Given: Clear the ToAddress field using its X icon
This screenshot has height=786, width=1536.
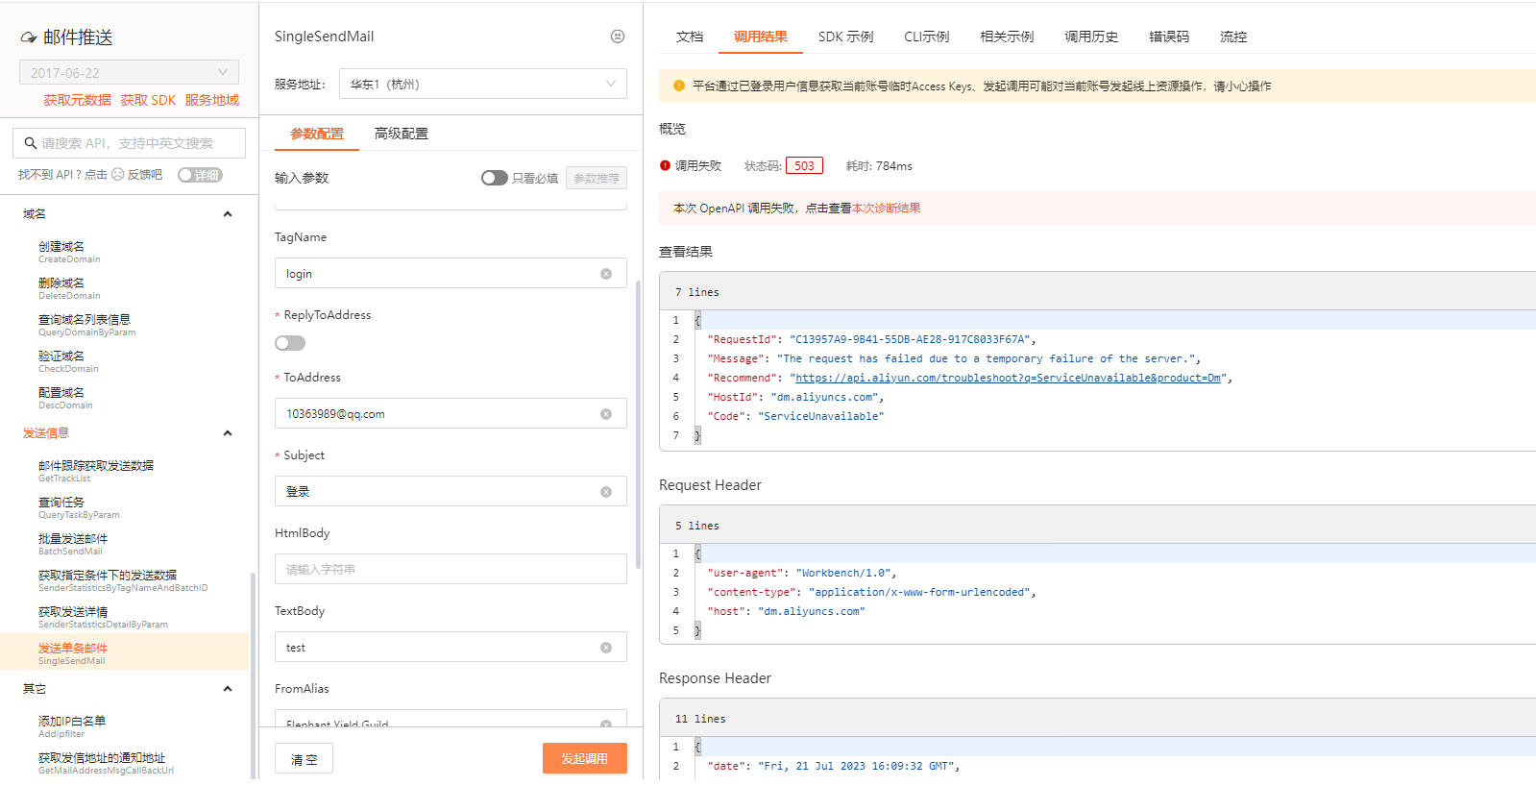Looking at the screenshot, I should pyautogui.click(x=606, y=414).
